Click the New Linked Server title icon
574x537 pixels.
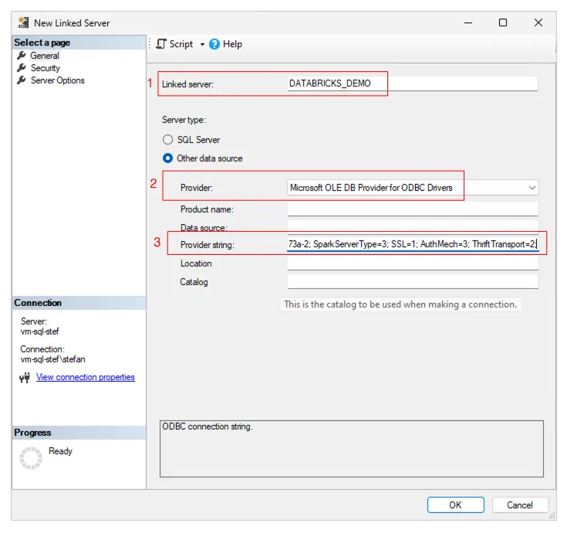(x=24, y=23)
